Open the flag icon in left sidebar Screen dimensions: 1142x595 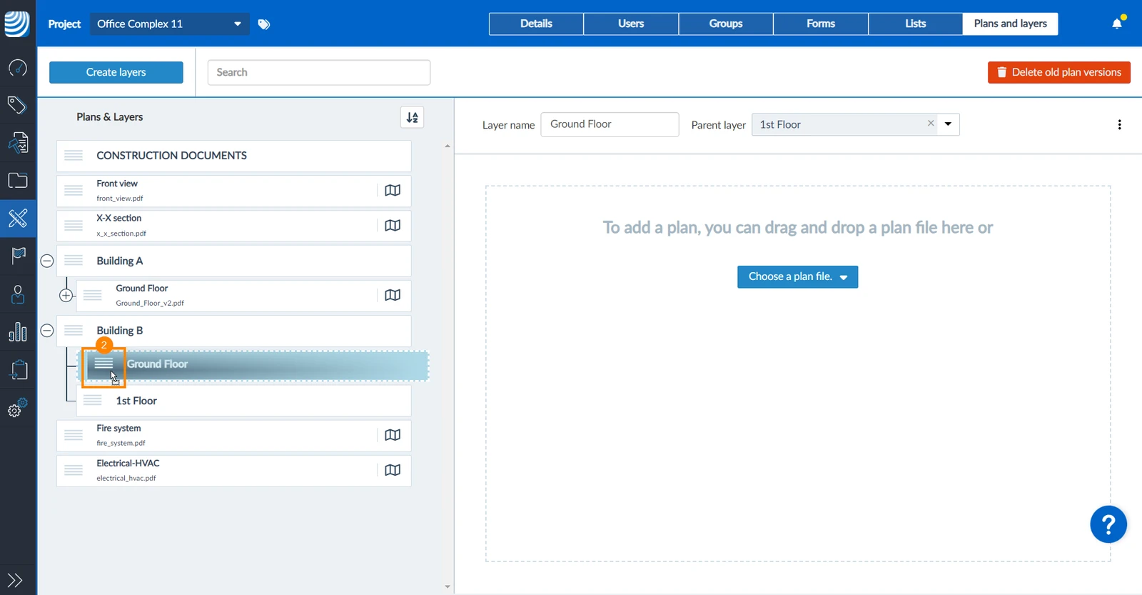(18, 255)
